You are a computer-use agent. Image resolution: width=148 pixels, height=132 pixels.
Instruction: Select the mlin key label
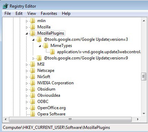pyautogui.click(x=41, y=21)
